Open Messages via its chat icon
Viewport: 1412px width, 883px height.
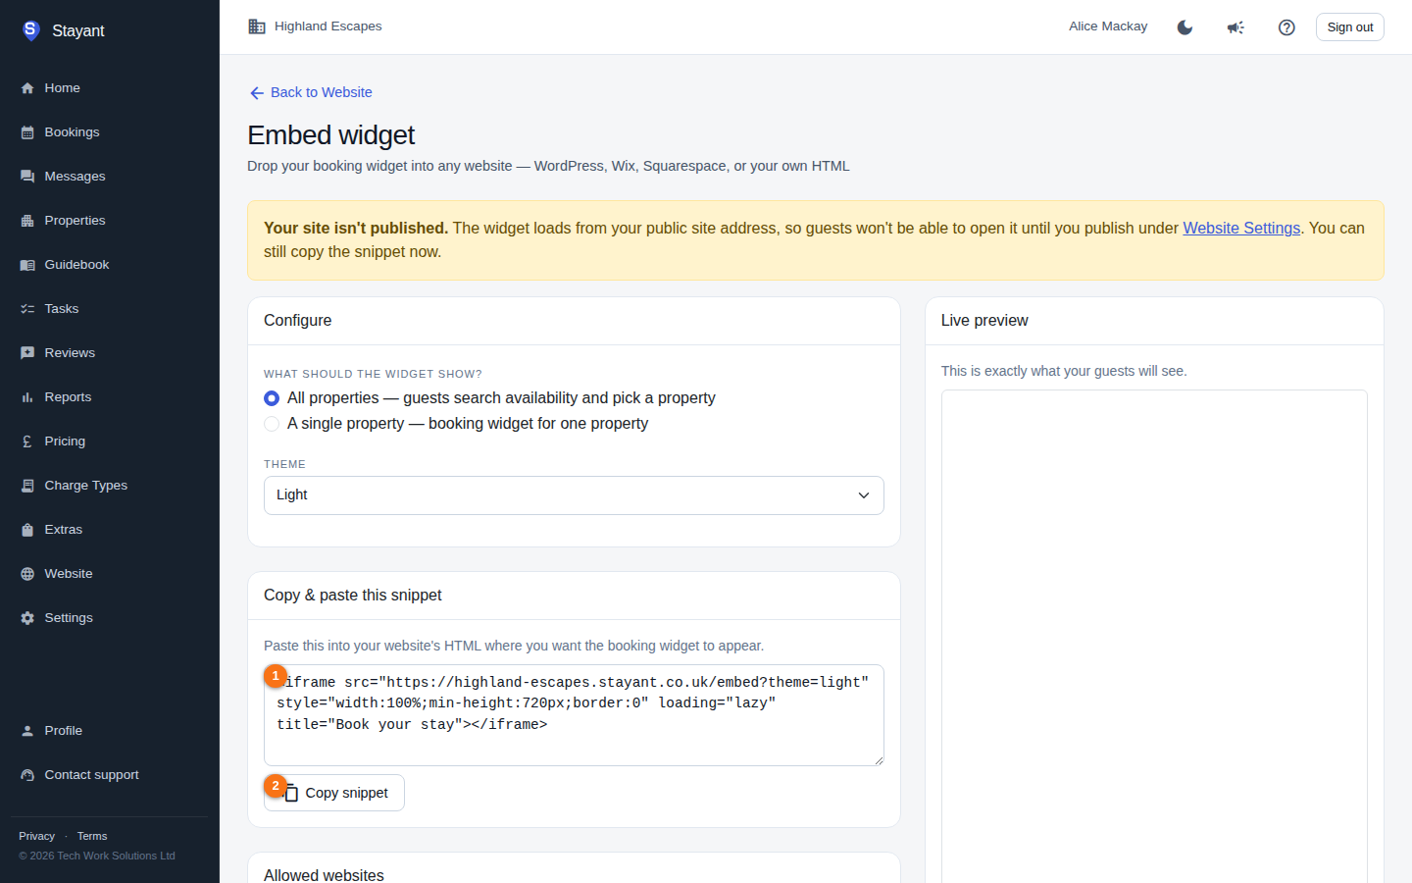click(x=27, y=177)
